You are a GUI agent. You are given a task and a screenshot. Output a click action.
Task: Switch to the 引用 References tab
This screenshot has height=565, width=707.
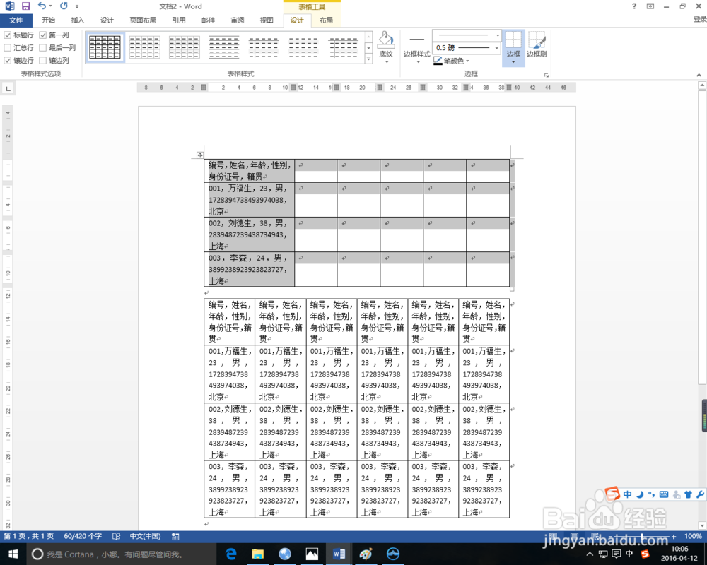click(x=179, y=20)
